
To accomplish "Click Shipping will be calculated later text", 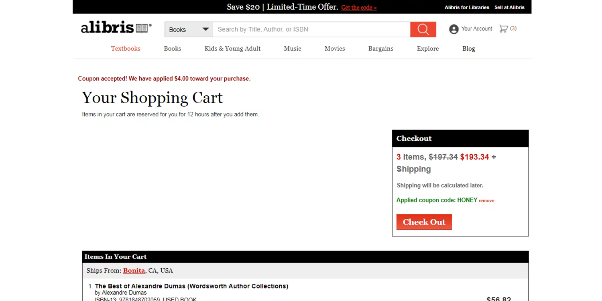I will tap(440, 185).
